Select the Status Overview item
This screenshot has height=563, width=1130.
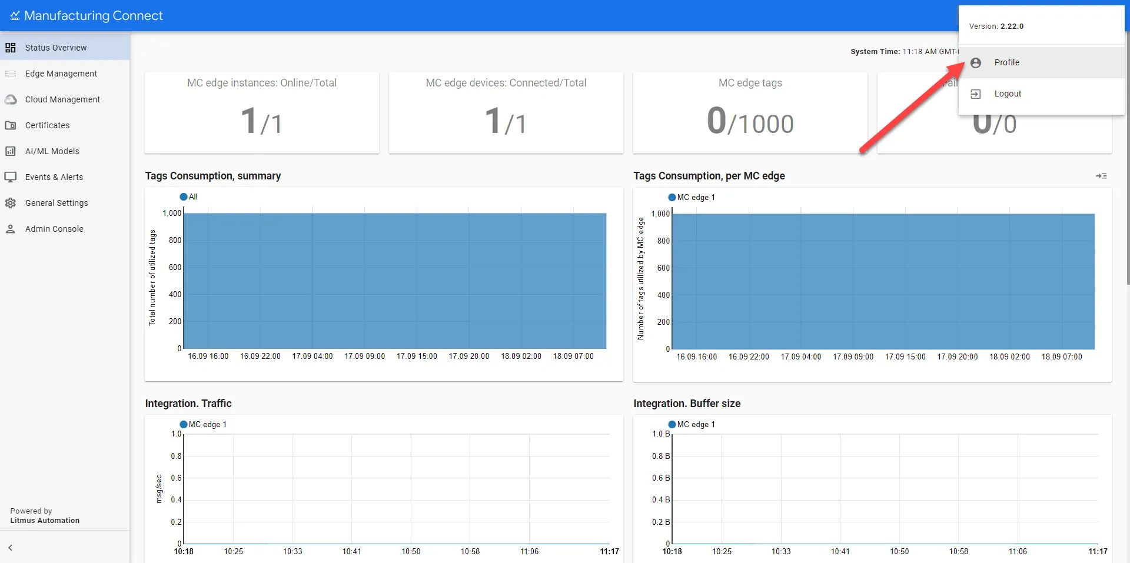click(x=65, y=48)
